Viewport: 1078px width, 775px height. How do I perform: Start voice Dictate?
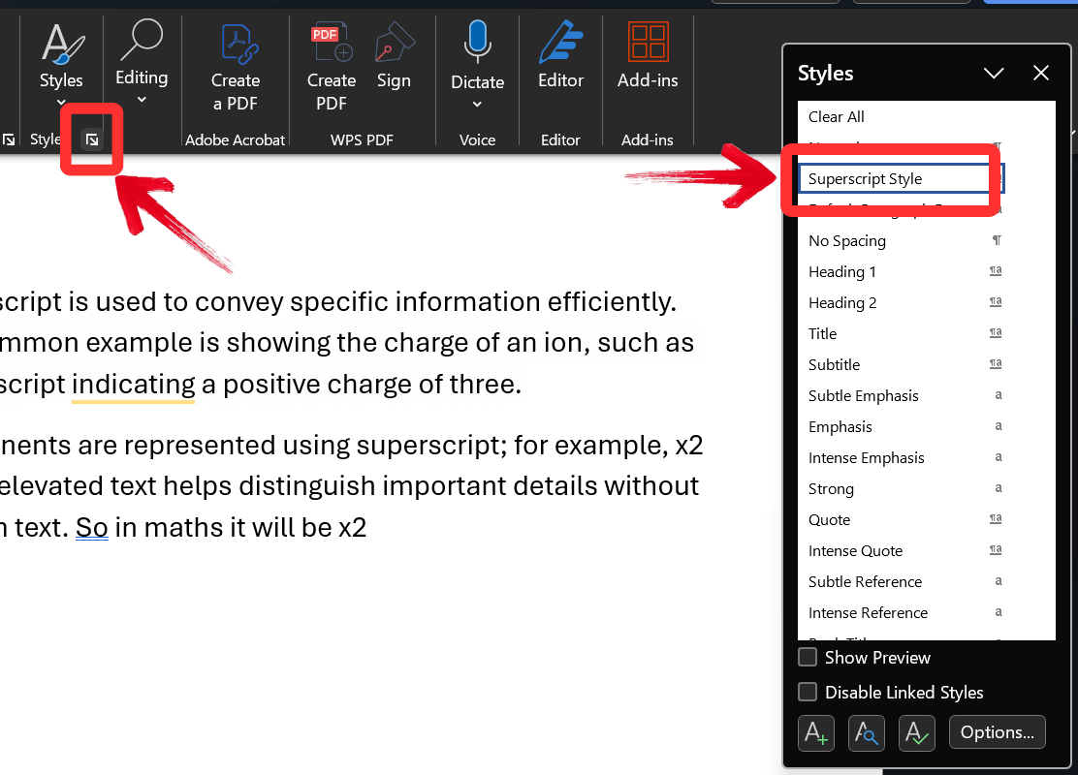pos(477,41)
